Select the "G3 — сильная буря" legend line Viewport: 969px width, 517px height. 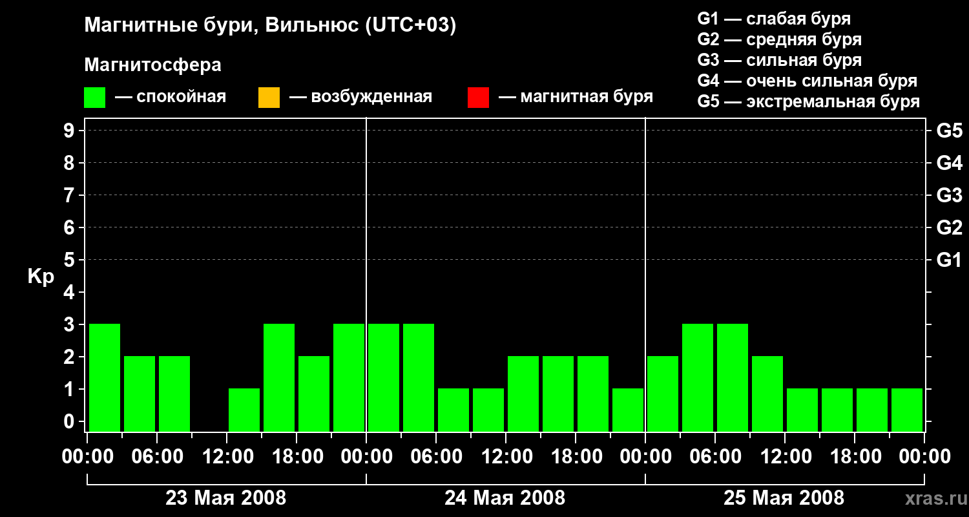point(780,60)
